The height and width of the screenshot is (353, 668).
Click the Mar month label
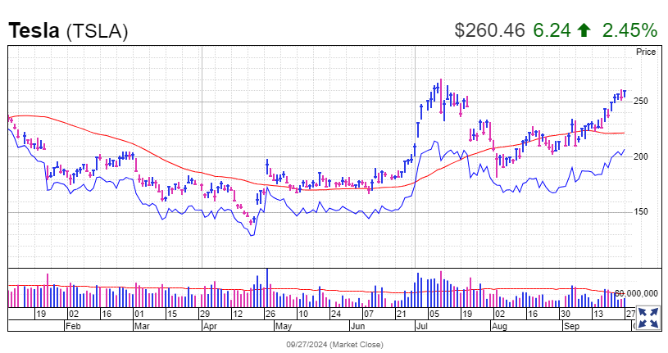(142, 326)
